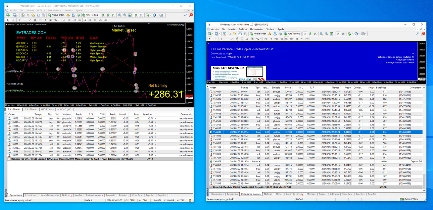Click the Balance 100 295.71 EUR row
The width and height of the screenshot is (433, 210).
(x=100, y=159)
